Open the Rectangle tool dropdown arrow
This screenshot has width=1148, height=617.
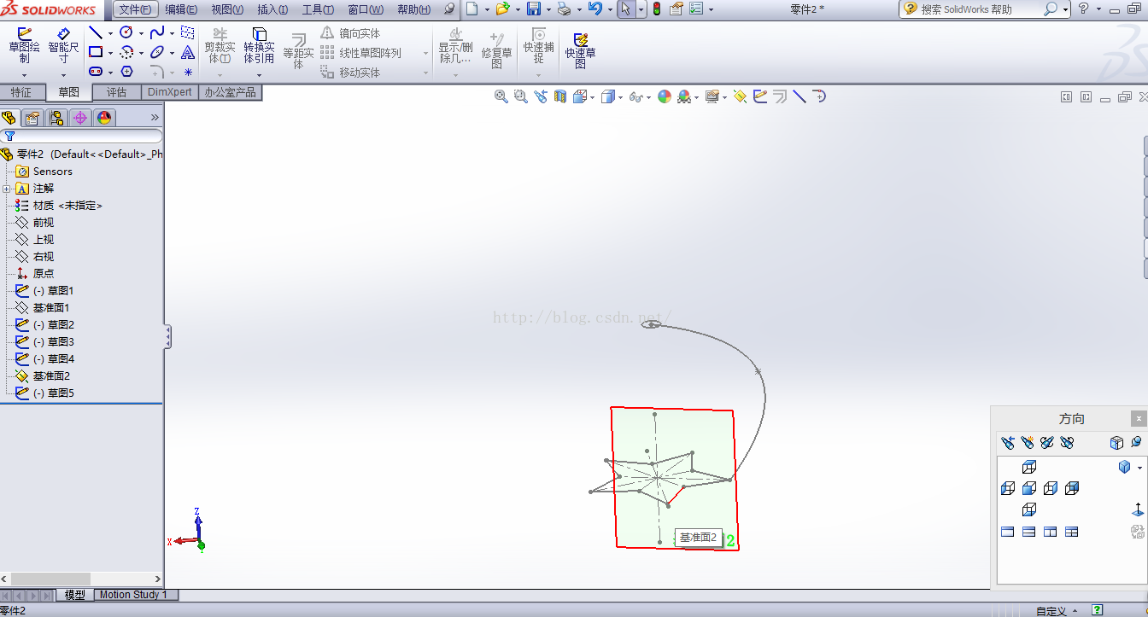110,53
